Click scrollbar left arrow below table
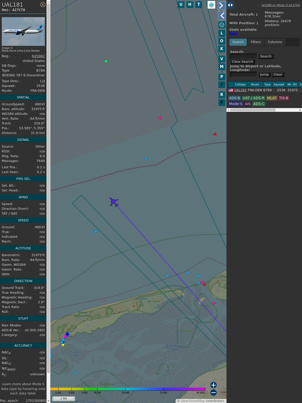 [228, 110]
